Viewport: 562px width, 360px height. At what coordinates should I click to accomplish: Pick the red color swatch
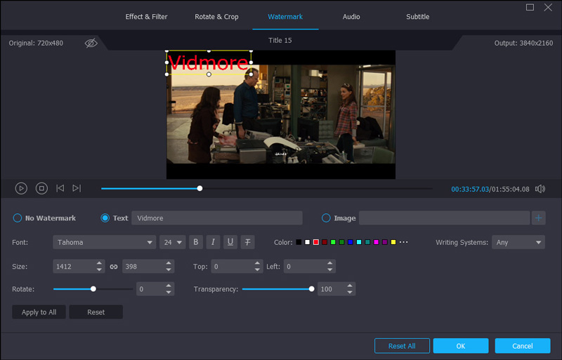[316, 242]
